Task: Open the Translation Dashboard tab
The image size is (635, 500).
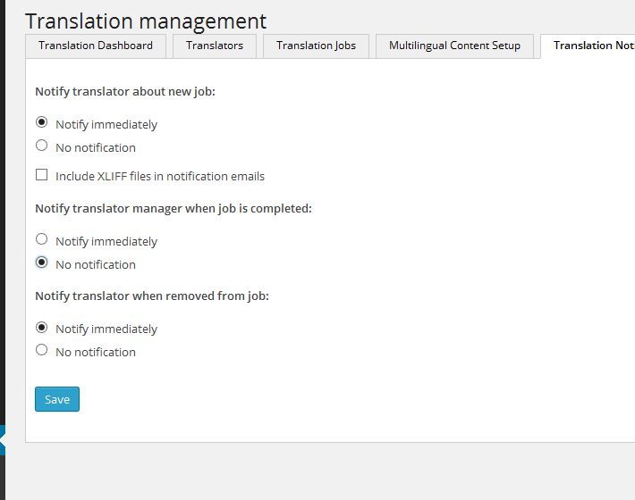Action: [x=96, y=46]
